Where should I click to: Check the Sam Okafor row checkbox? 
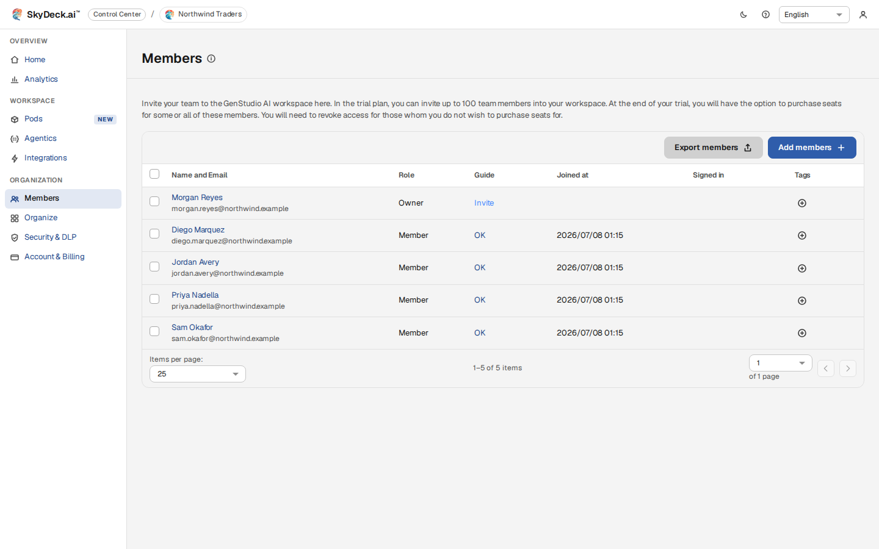(x=154, y=331)
